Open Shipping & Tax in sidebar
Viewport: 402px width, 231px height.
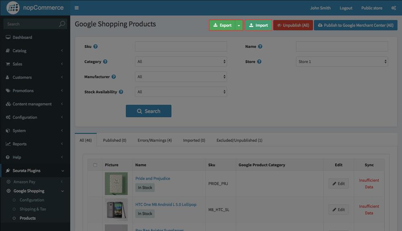[33, 209]
